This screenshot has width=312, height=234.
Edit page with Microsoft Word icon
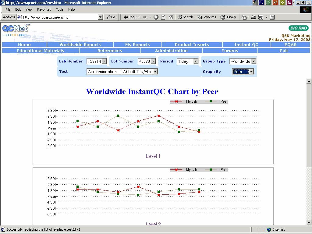point(261,17)
